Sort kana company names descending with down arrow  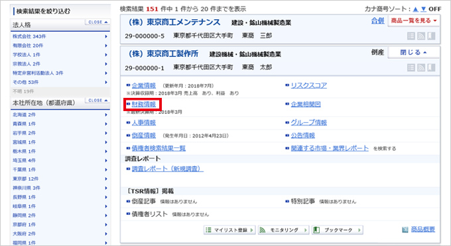tap(423, 9)
